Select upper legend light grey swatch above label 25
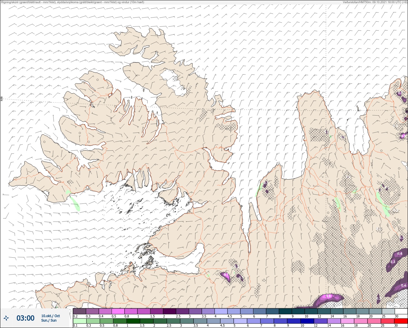 388,311
